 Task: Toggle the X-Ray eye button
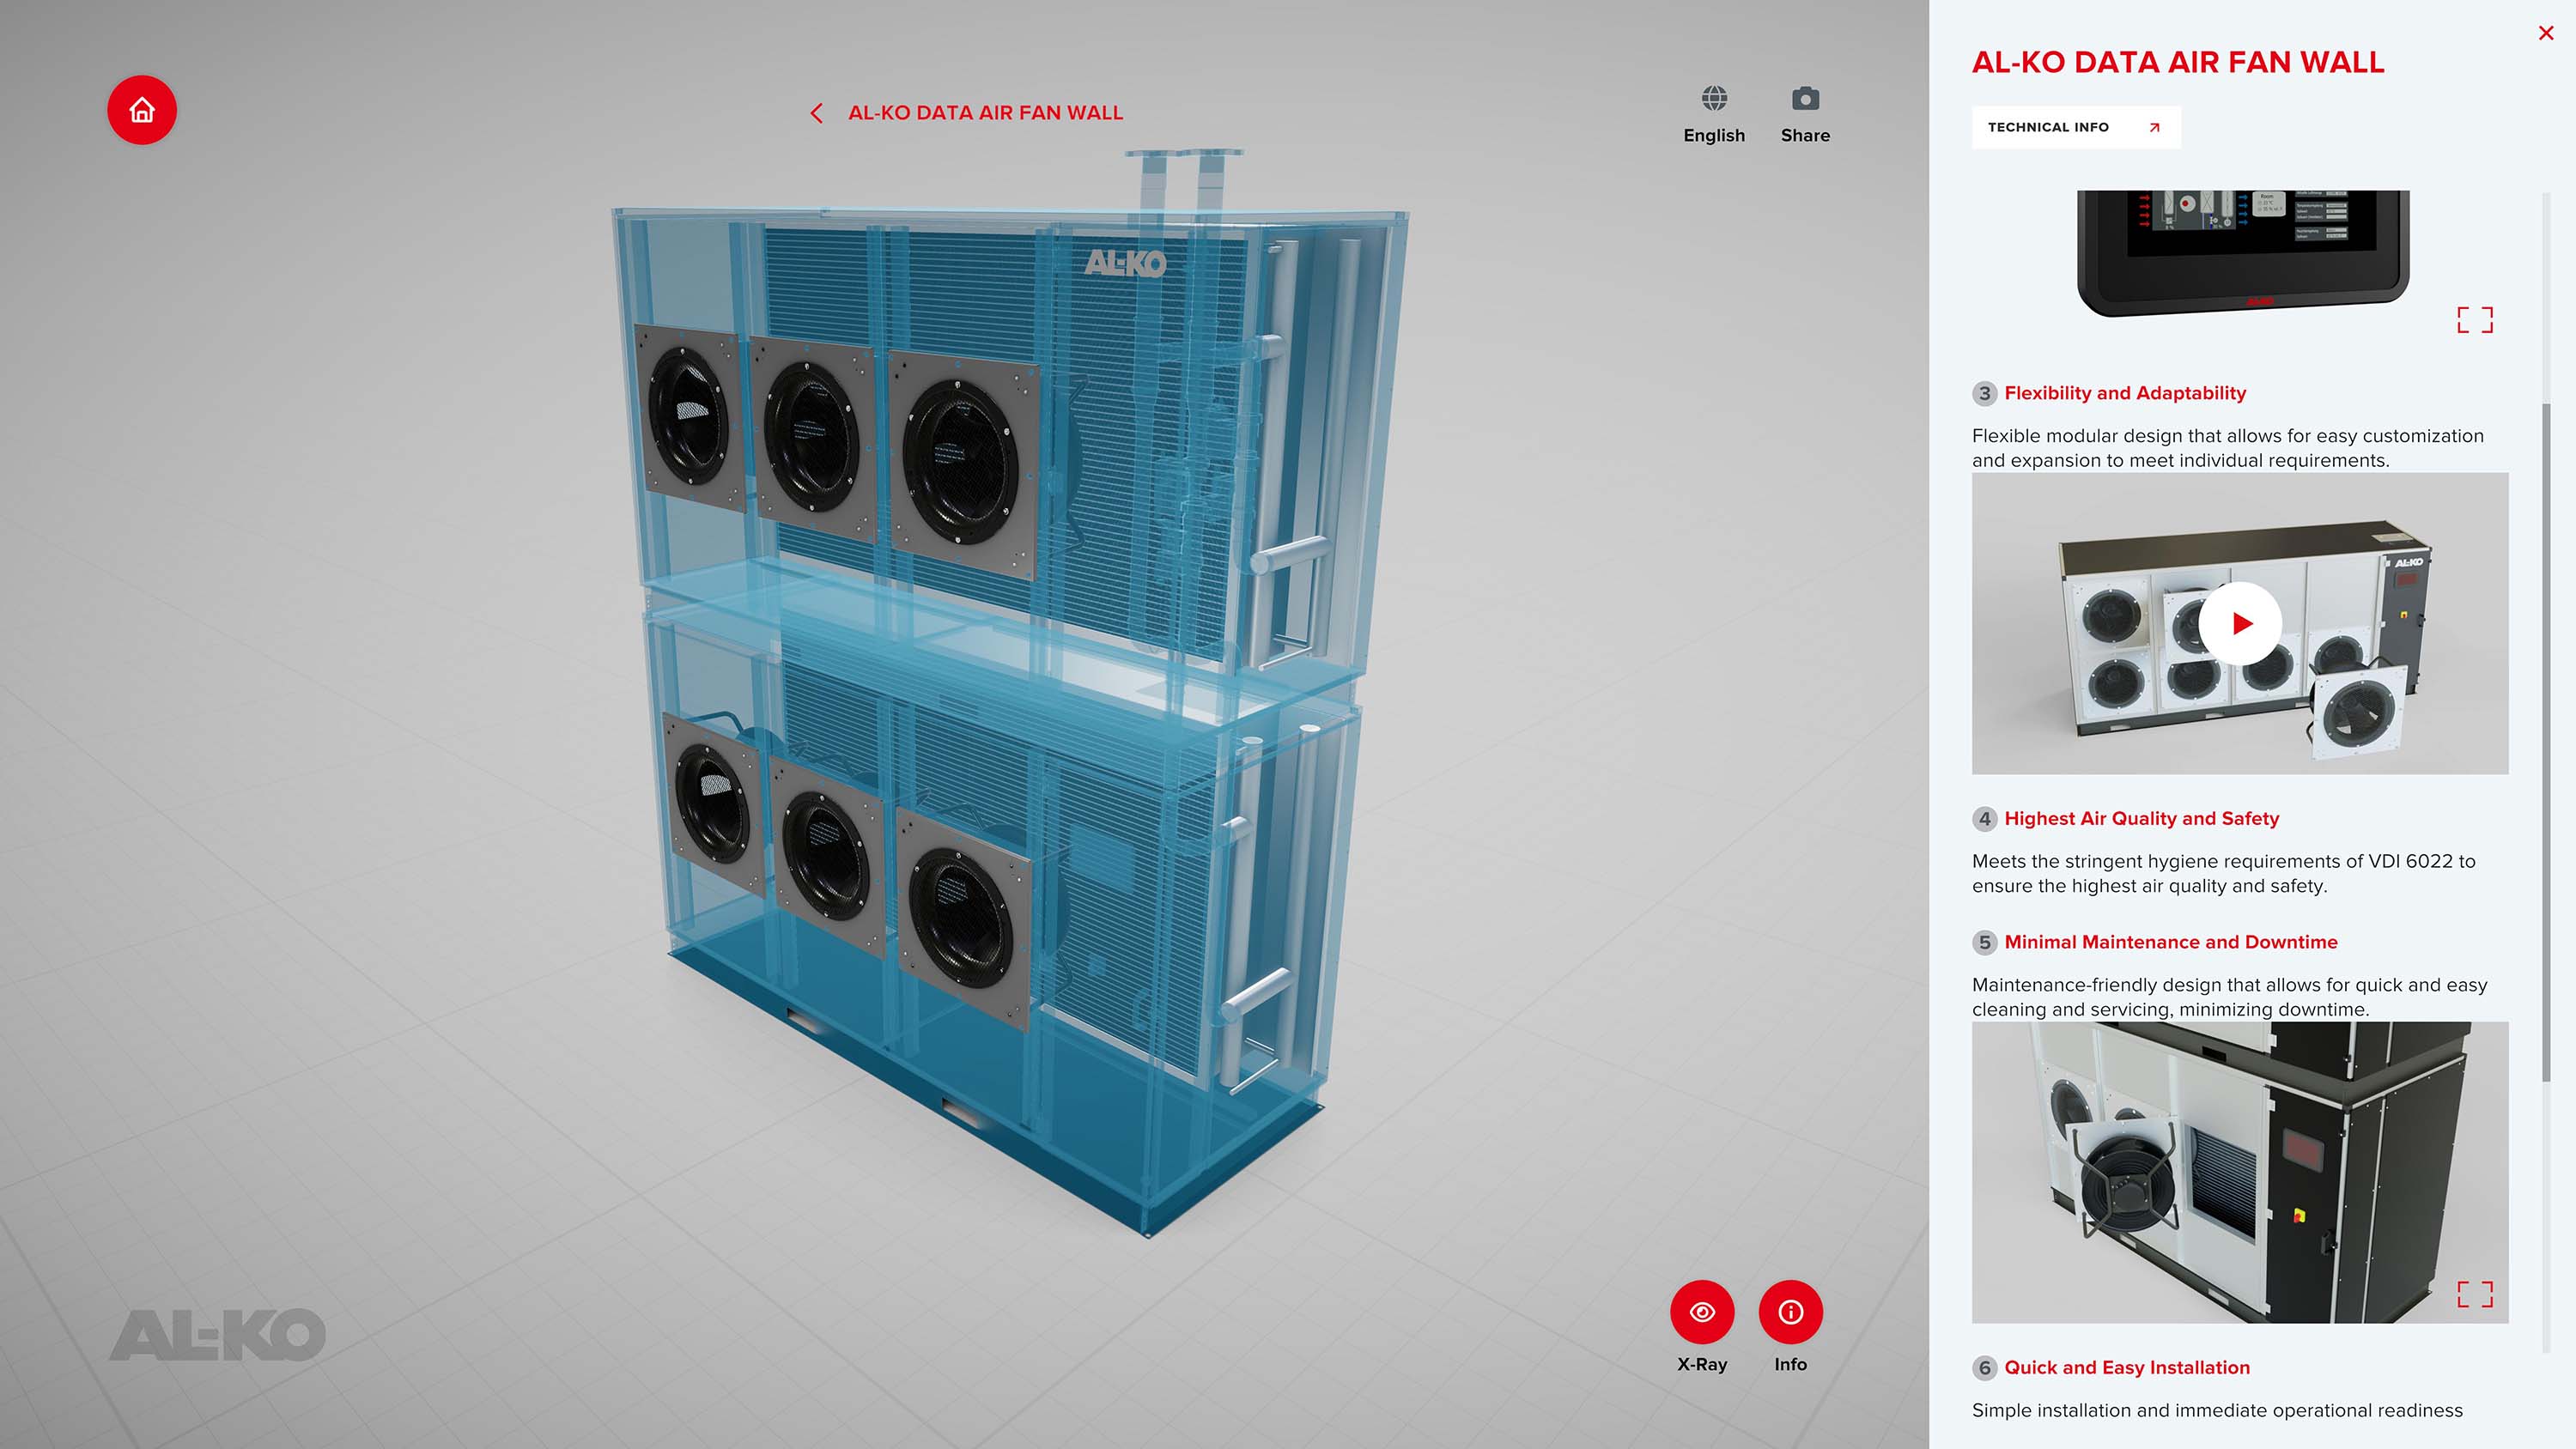1701,1311
